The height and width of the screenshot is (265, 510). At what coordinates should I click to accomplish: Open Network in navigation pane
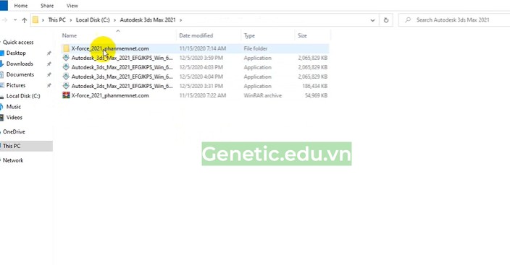[x=13, y=160]
